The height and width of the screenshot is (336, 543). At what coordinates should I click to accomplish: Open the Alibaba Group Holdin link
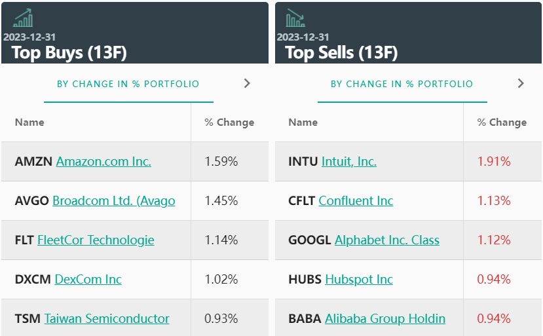385,318
